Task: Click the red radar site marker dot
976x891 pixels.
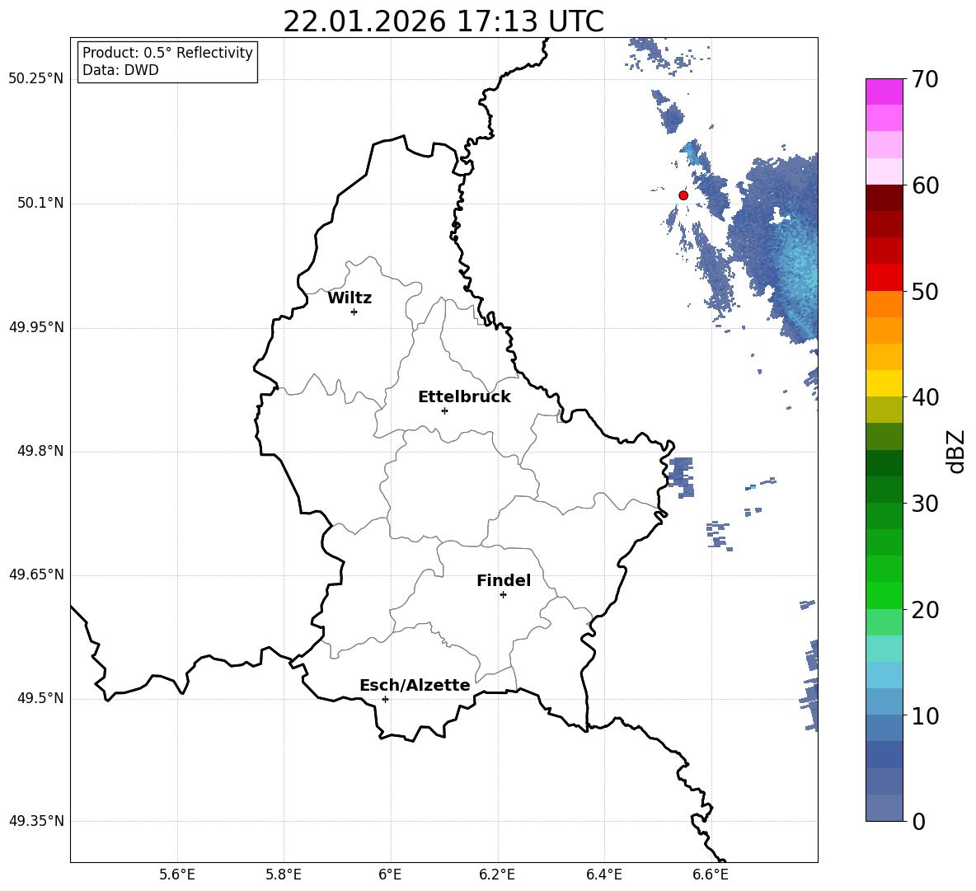Action: (x=683, y=195)
